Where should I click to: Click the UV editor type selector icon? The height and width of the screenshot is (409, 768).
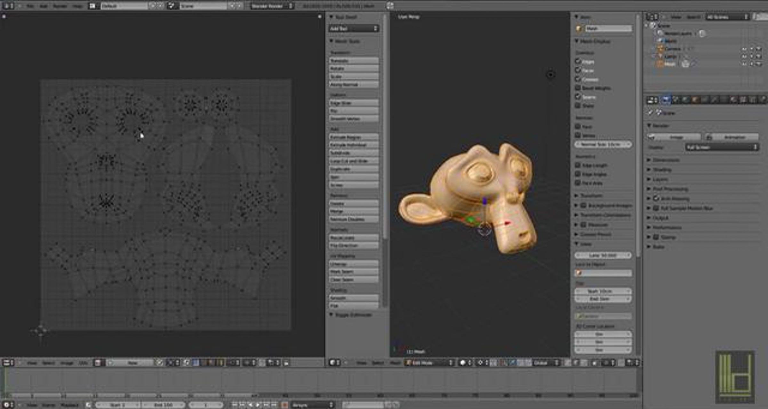(9, 363)
